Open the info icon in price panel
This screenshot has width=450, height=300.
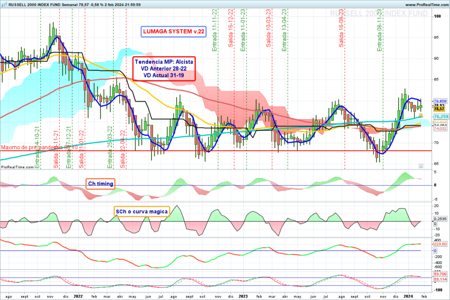point(421,166)
